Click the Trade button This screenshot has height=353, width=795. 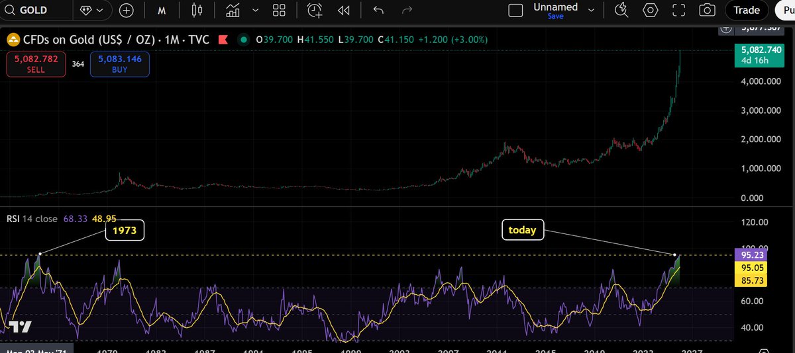point(747,10)
